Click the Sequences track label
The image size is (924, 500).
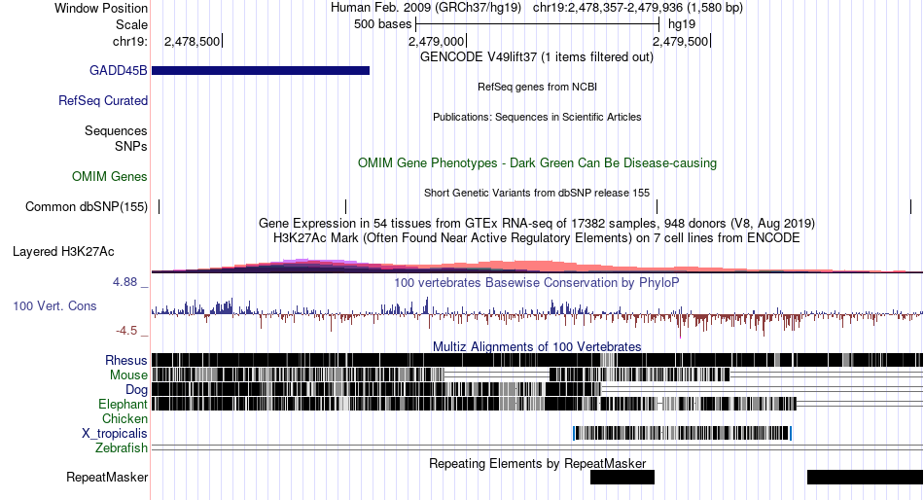[116, 131]
